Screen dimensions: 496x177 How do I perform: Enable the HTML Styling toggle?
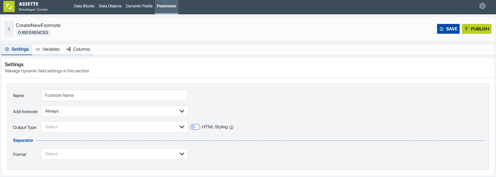point(195,127)
